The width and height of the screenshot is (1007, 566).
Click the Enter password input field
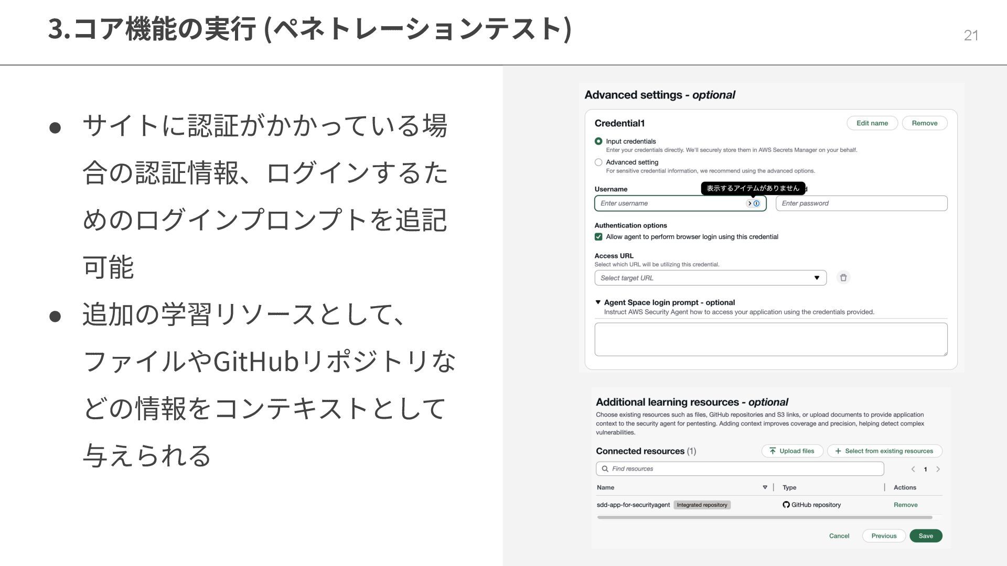pyautogui.click(x=861, y=203)
